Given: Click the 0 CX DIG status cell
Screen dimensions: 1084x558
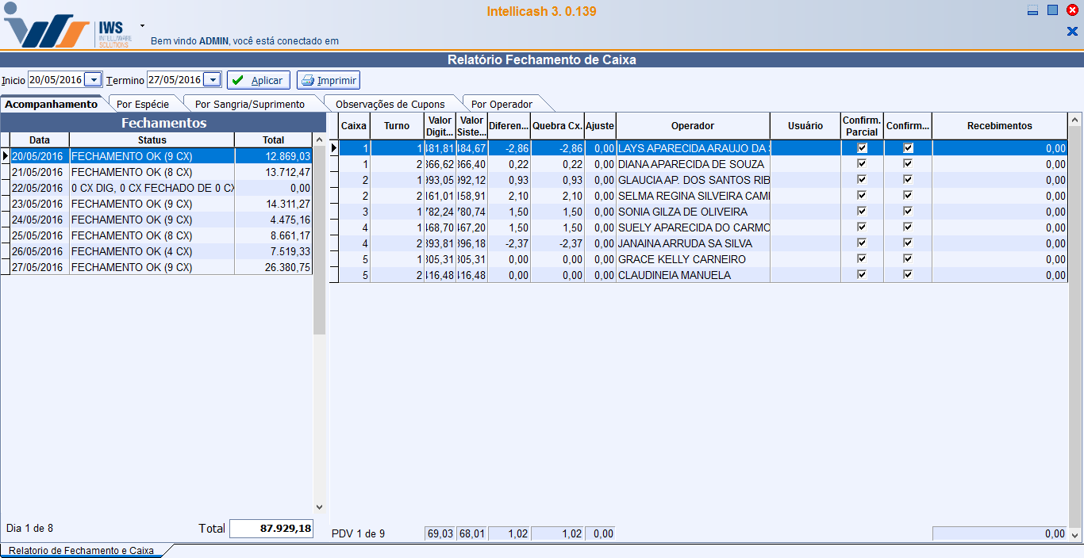Looking at the screenshot, I should click(152, 188).
